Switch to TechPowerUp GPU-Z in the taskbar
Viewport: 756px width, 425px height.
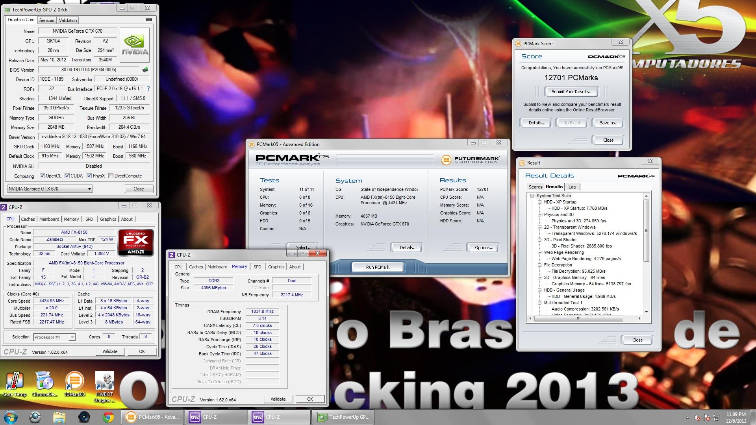343,417
